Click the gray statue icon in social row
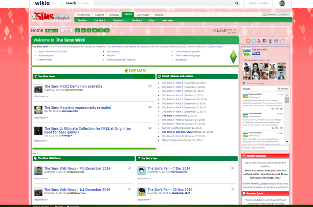Screen dimensions: 313x207 pos(270,41)
